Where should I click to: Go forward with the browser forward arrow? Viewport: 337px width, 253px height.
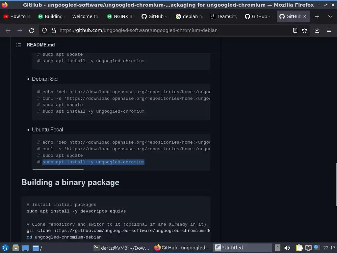20,31
